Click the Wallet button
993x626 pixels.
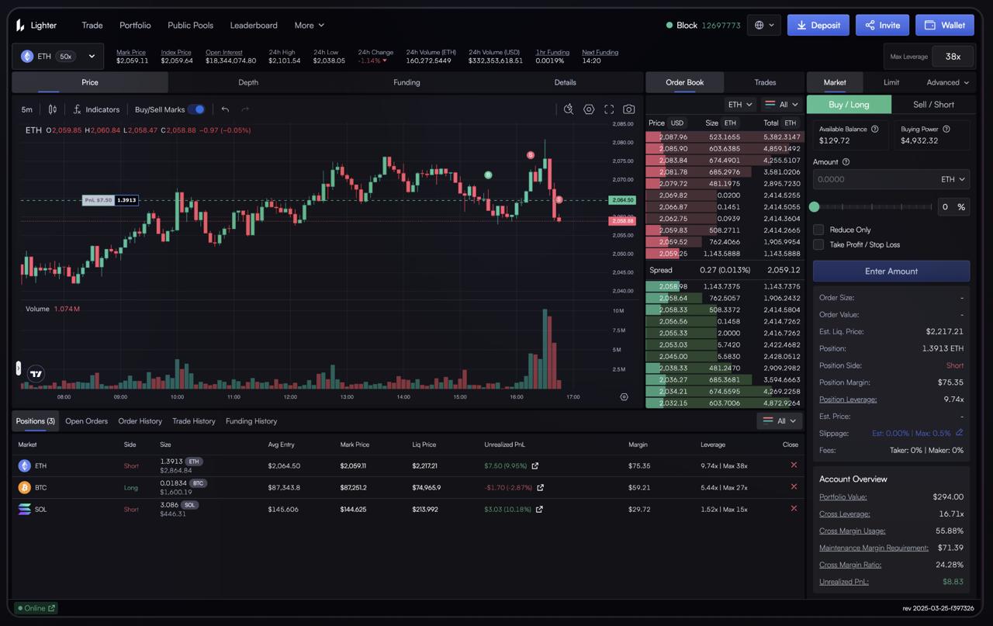point(944,25)
